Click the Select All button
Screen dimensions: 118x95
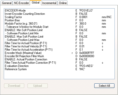pyautogui.click(x=104, y=86)
